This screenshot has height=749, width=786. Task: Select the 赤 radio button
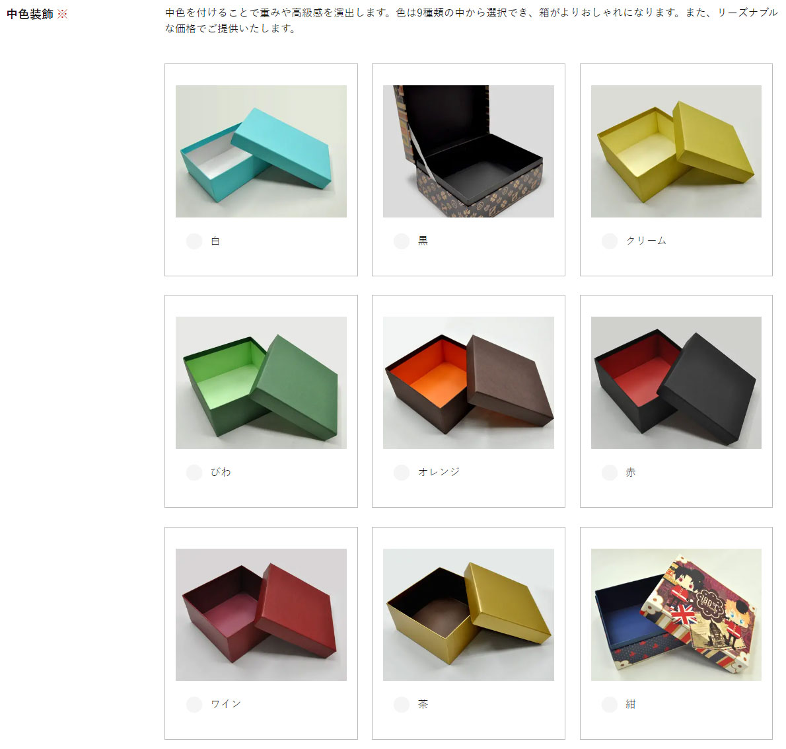click(610, 472)
